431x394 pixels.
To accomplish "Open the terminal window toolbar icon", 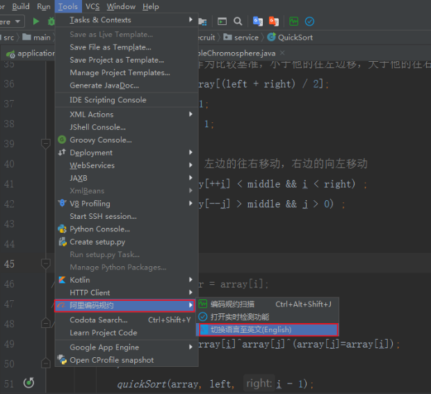I will [222, 21].
